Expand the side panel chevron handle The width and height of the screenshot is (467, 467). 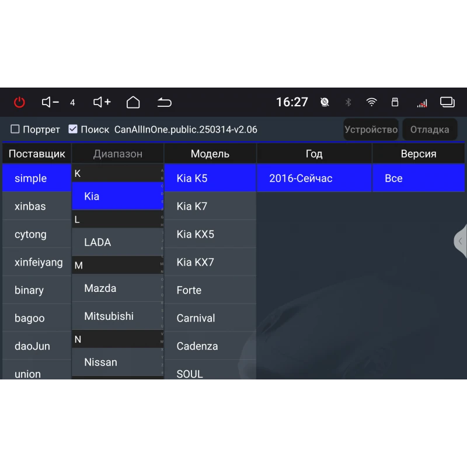pyautogui.click(x=460, y=241)
